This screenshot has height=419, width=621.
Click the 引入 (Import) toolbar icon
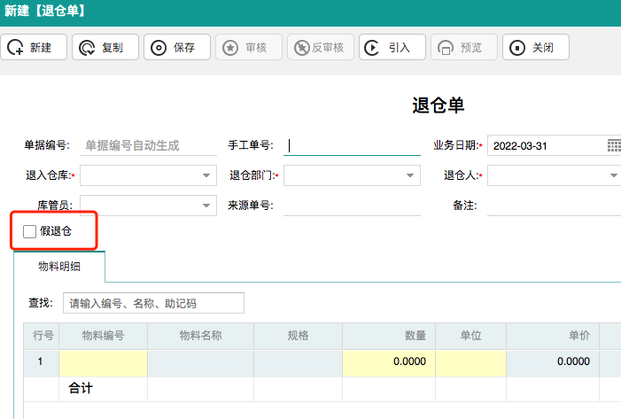pyautogui.click(x=374, y=48)
